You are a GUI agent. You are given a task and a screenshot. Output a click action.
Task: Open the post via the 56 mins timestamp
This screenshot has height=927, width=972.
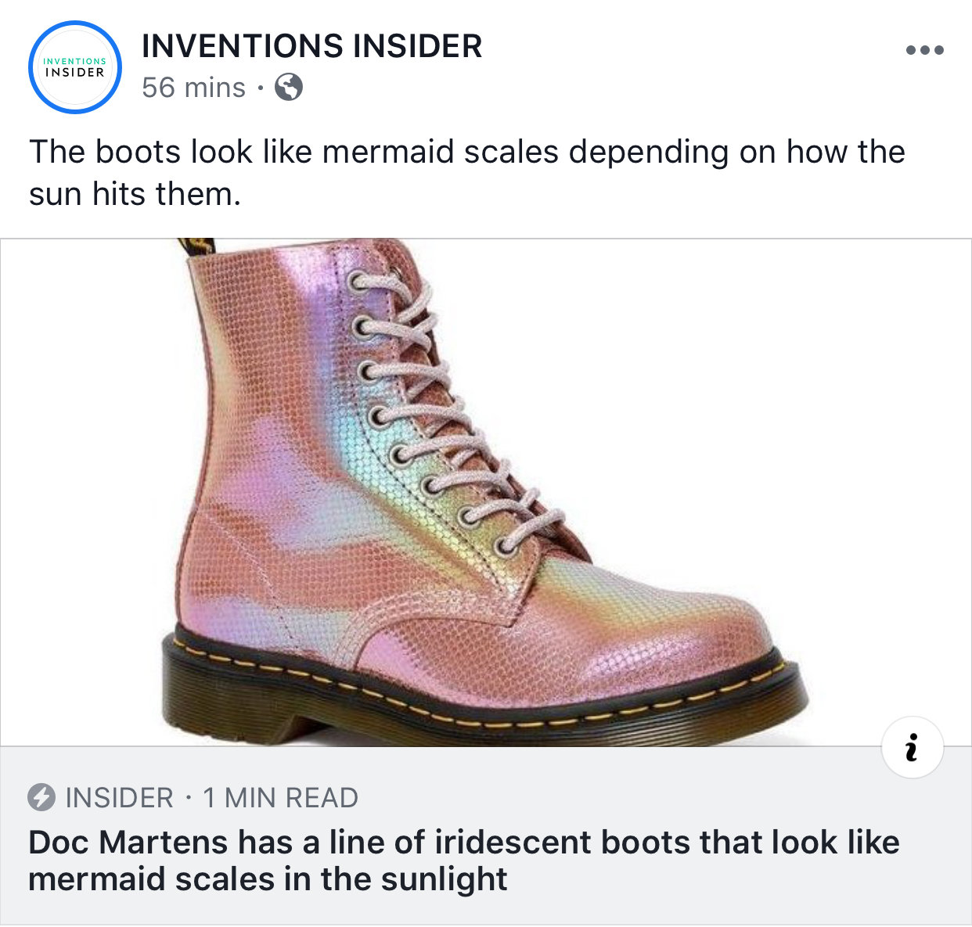click(x=193, y=87)
